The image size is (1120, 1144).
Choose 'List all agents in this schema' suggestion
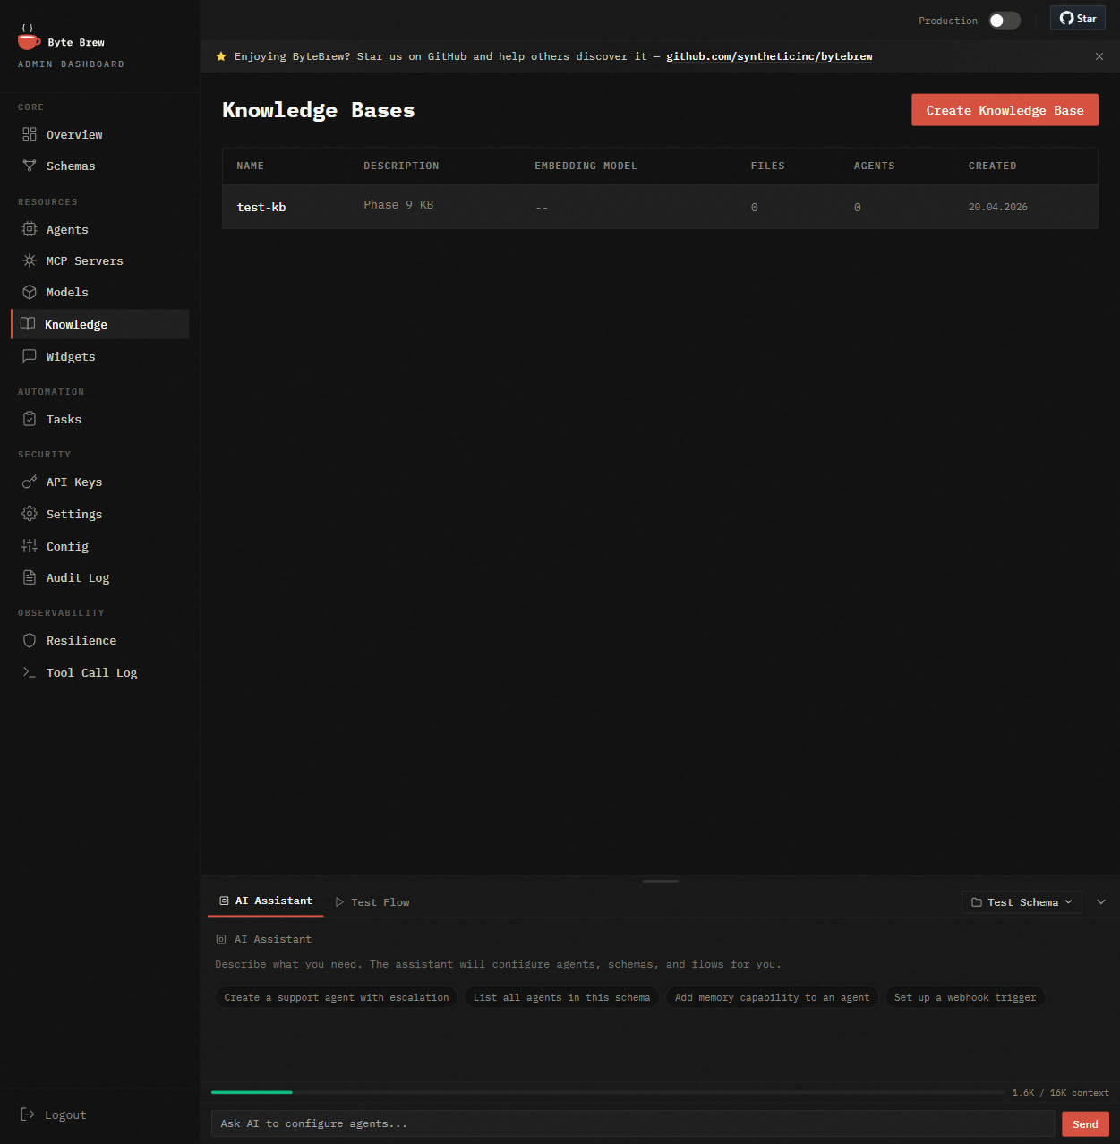click(x=561, y=997)
